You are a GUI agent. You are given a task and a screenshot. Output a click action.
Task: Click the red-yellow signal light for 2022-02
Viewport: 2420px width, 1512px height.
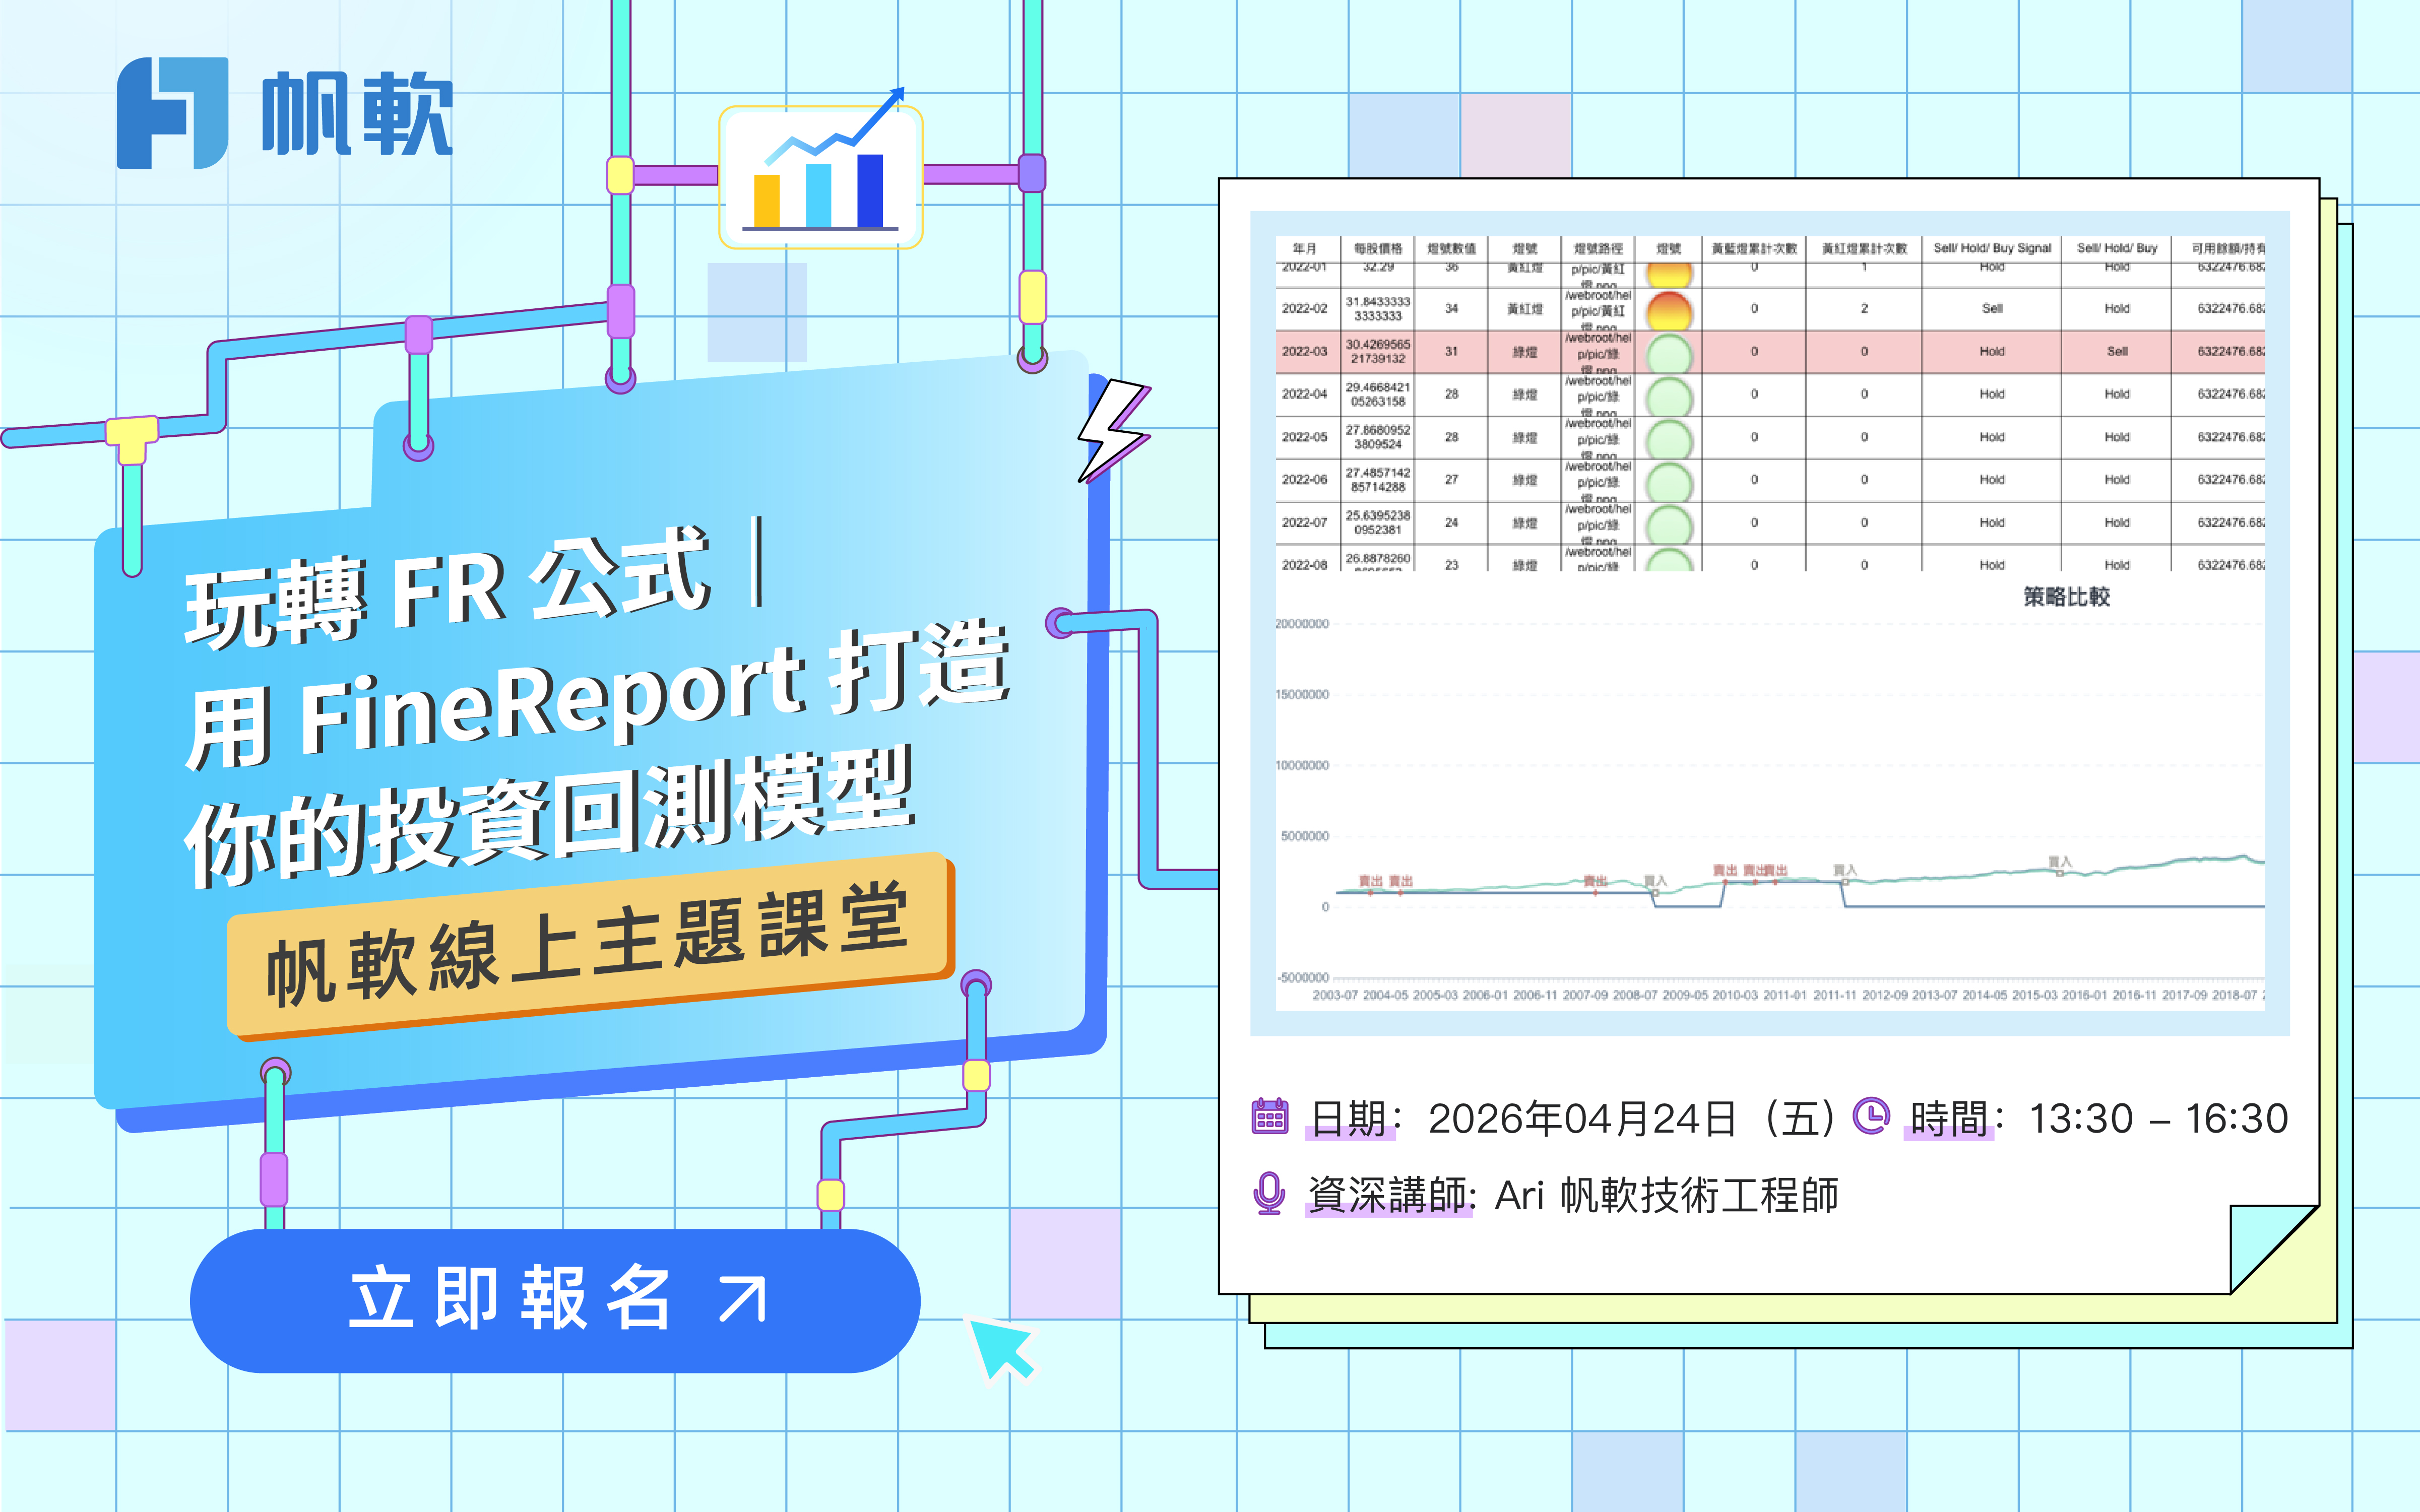(x=1668, y=310)
